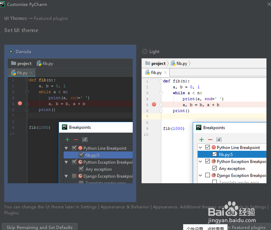Click Skip Remaining and Set Defaults button
271x230 pixels.
pos(39,227)
